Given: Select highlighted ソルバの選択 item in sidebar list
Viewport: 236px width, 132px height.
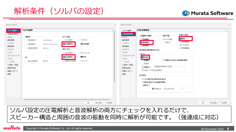Looking at the screenshot, I should click(x=13, y=31).
